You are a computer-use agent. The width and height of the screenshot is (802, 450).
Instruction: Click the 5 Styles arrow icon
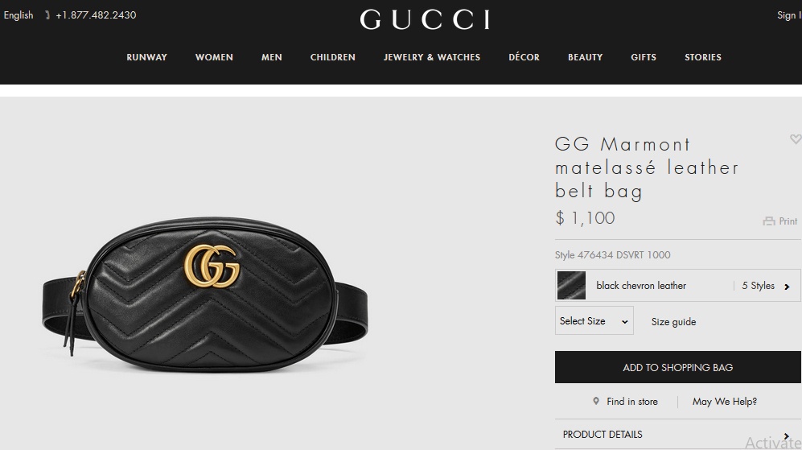(x=788, y=286)
